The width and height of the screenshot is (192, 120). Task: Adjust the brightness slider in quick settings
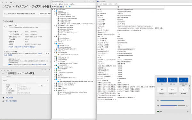[172, 100]
